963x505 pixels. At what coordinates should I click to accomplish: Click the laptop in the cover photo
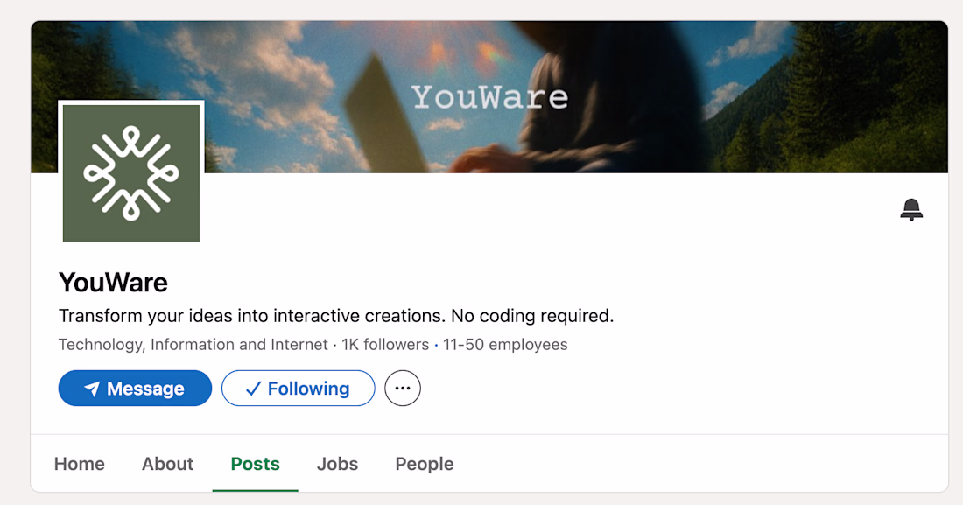coord(385,114)
